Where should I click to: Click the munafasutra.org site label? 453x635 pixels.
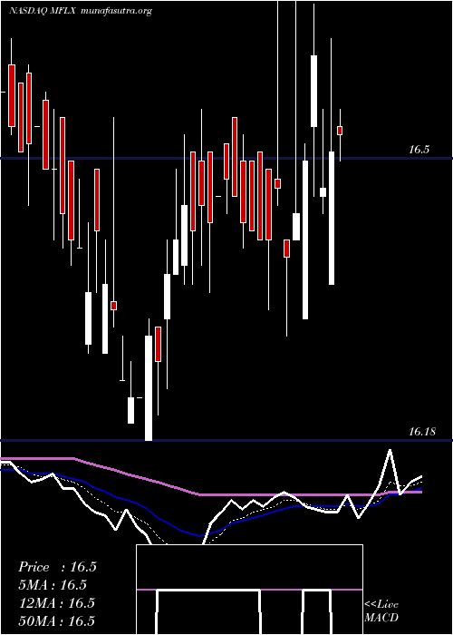(116, 11)
